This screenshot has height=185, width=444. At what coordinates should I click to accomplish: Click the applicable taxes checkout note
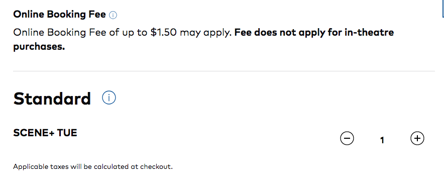(93, 166)
